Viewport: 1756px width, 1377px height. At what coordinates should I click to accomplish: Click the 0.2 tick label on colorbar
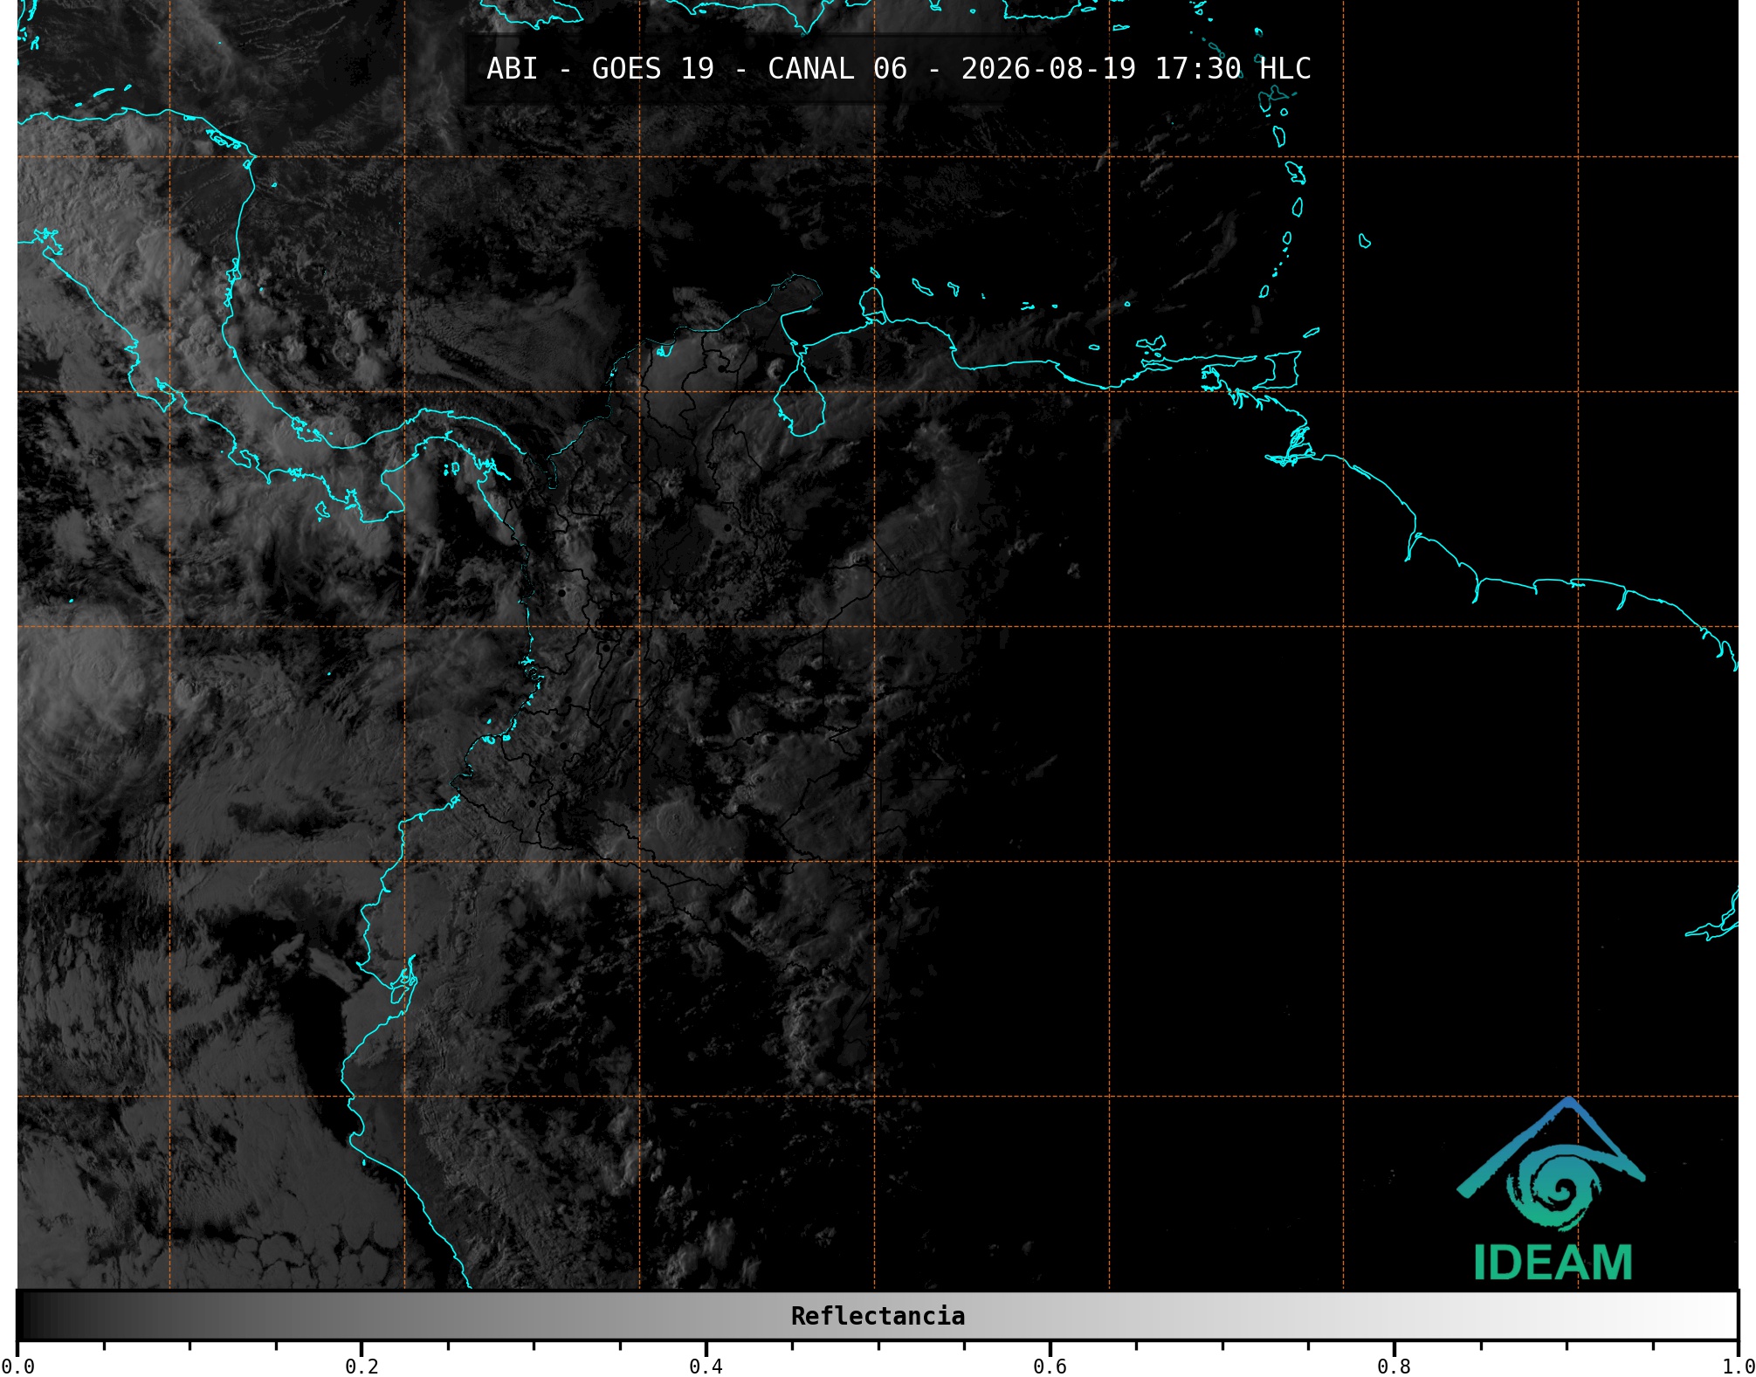click(362, 1367)
